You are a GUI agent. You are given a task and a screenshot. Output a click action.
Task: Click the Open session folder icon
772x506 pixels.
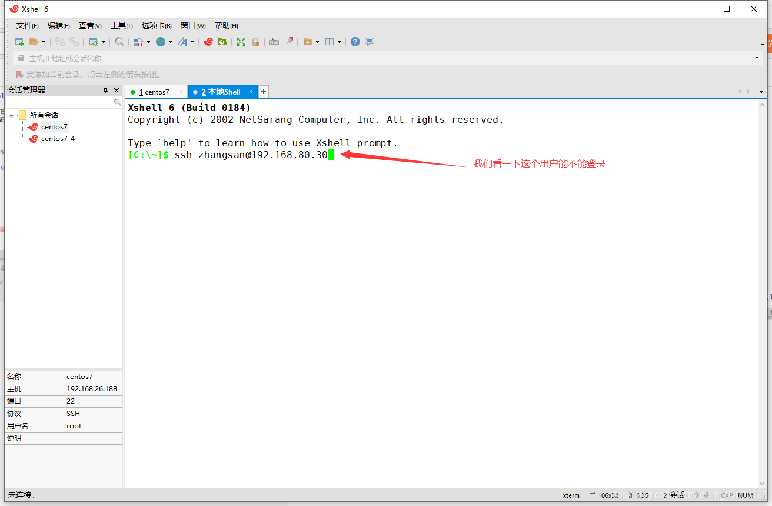[34, 42]
